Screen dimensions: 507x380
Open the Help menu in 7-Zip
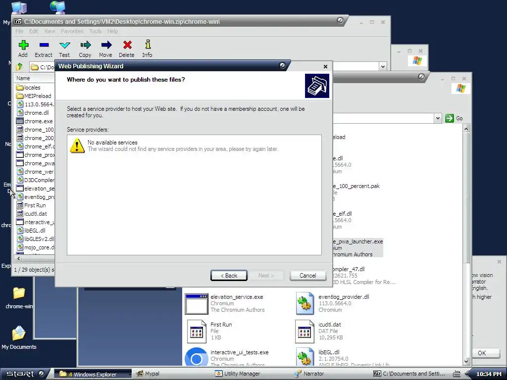[x=112, y=31]
